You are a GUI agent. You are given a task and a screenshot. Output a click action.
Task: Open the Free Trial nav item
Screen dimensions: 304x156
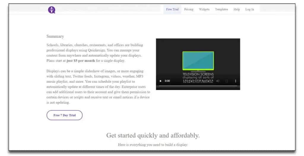172,9
